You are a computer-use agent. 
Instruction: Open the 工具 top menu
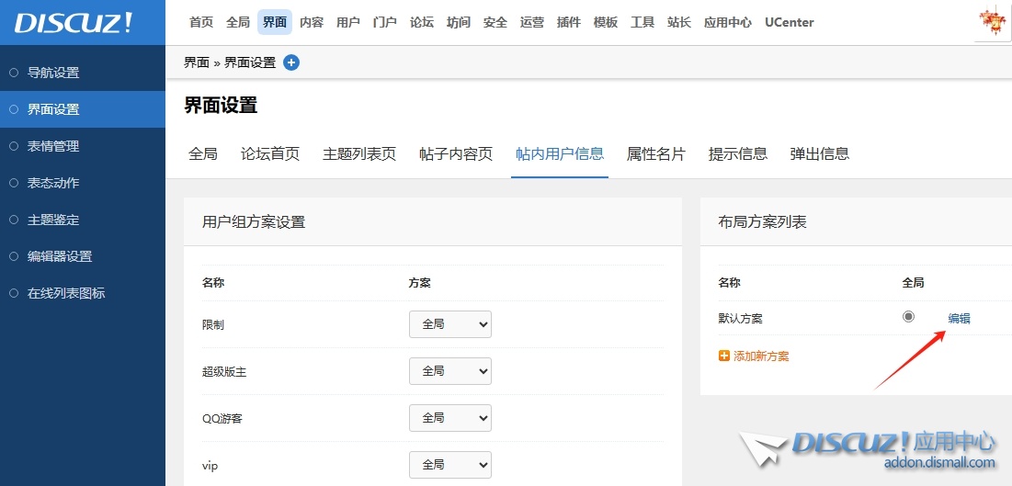[642, 23]
